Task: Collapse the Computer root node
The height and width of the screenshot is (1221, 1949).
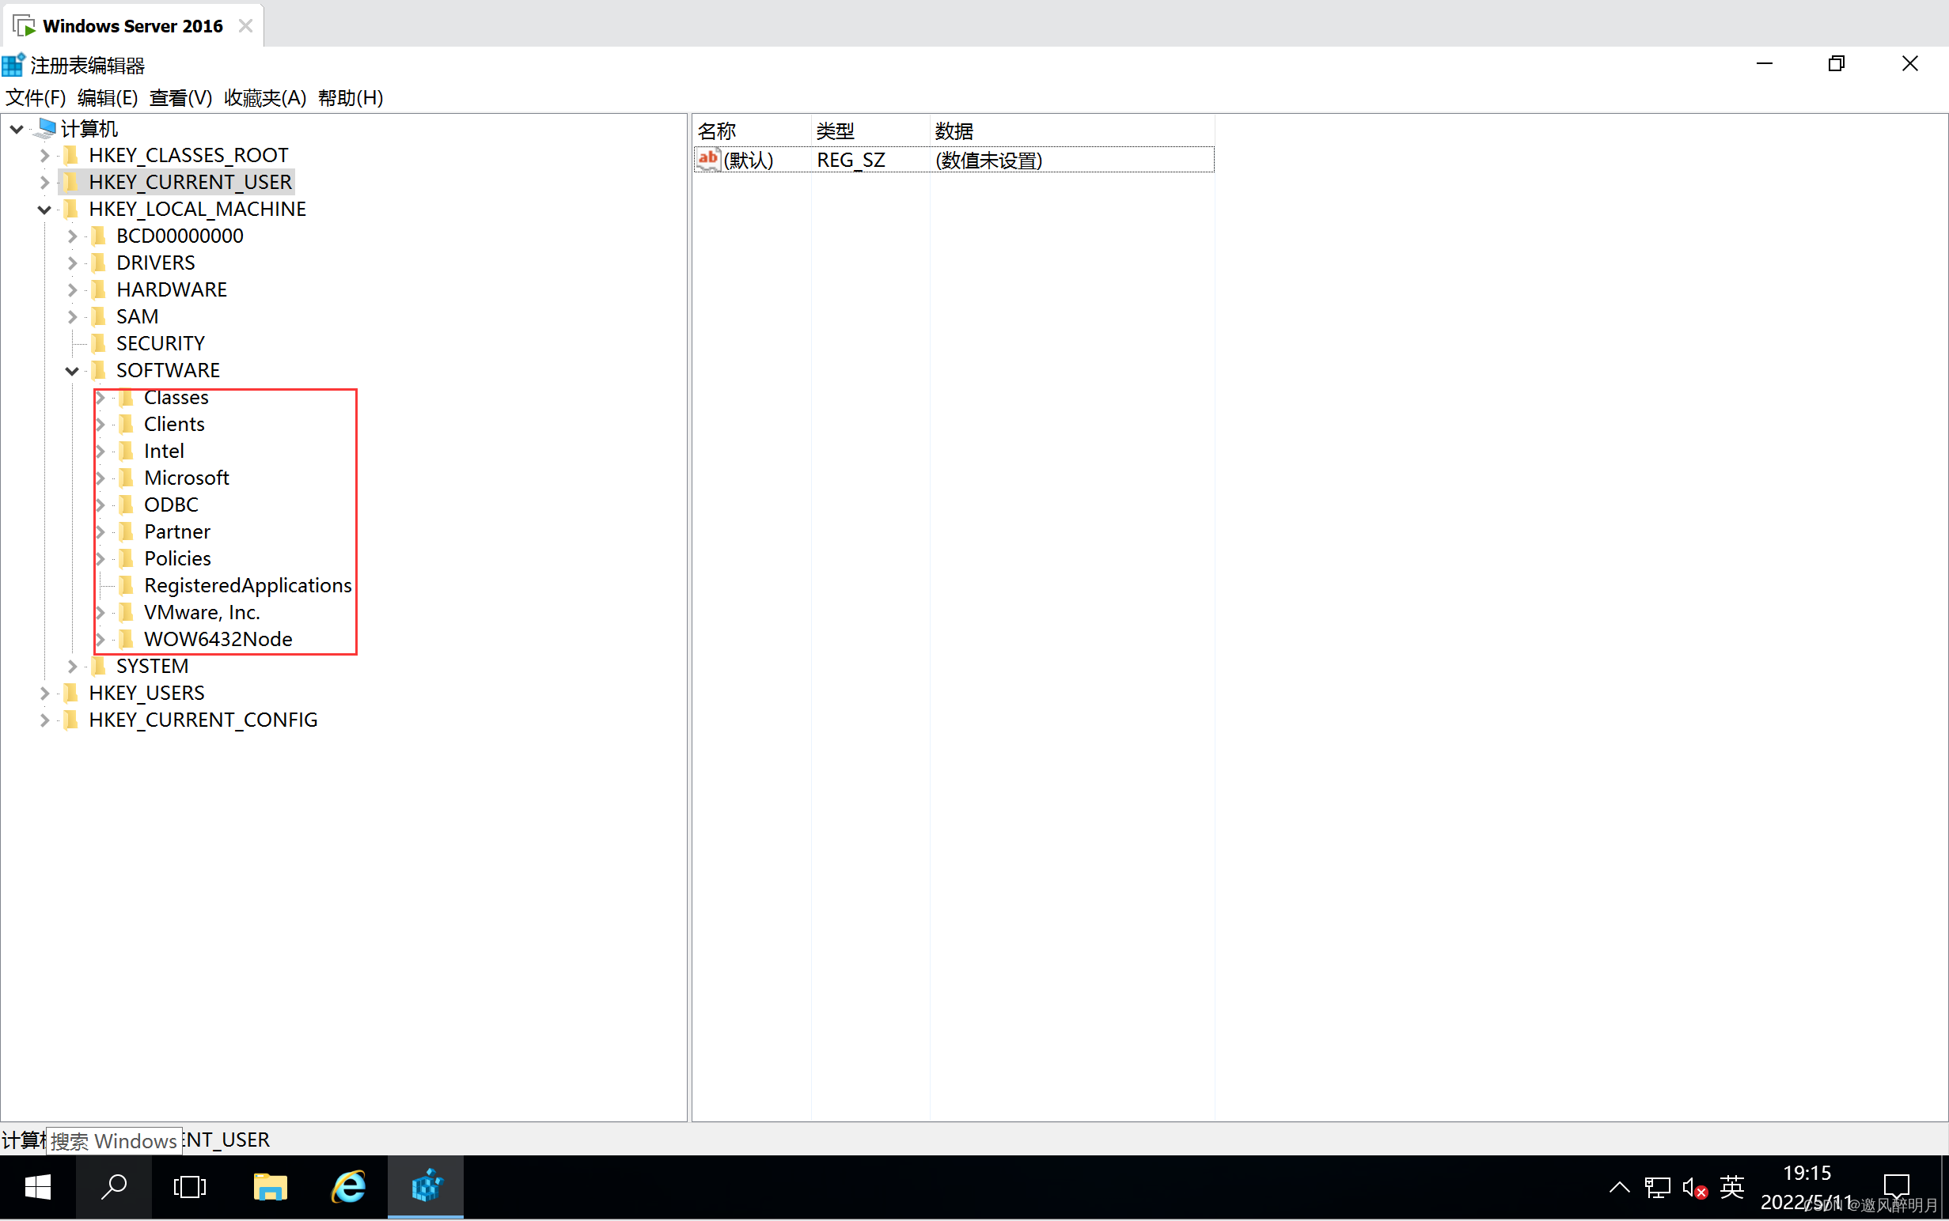Action: pyautogui.click(x=16, y=128)
